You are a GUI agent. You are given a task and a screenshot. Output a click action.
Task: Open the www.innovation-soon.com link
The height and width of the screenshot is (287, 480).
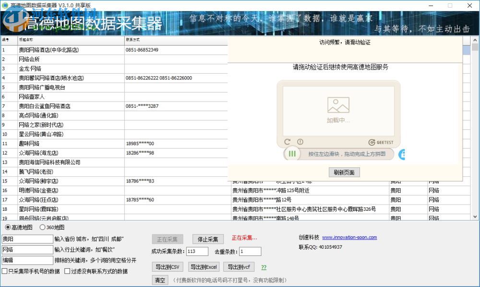coord(350,237)
